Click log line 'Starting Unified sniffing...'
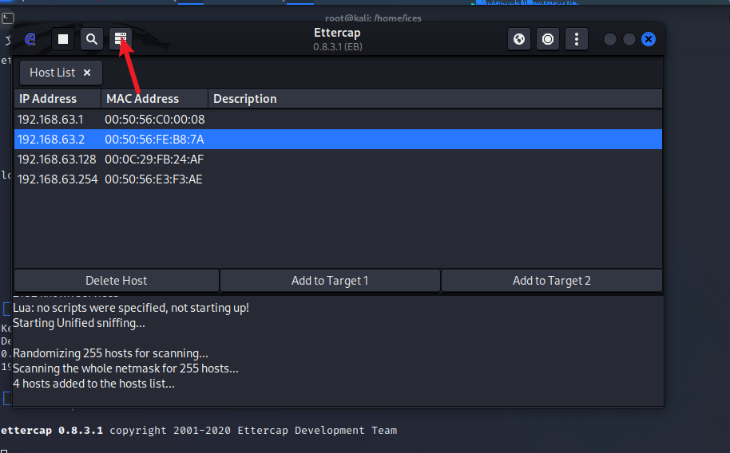The width and height of the screenshot is (730, 453). (79, 323)
